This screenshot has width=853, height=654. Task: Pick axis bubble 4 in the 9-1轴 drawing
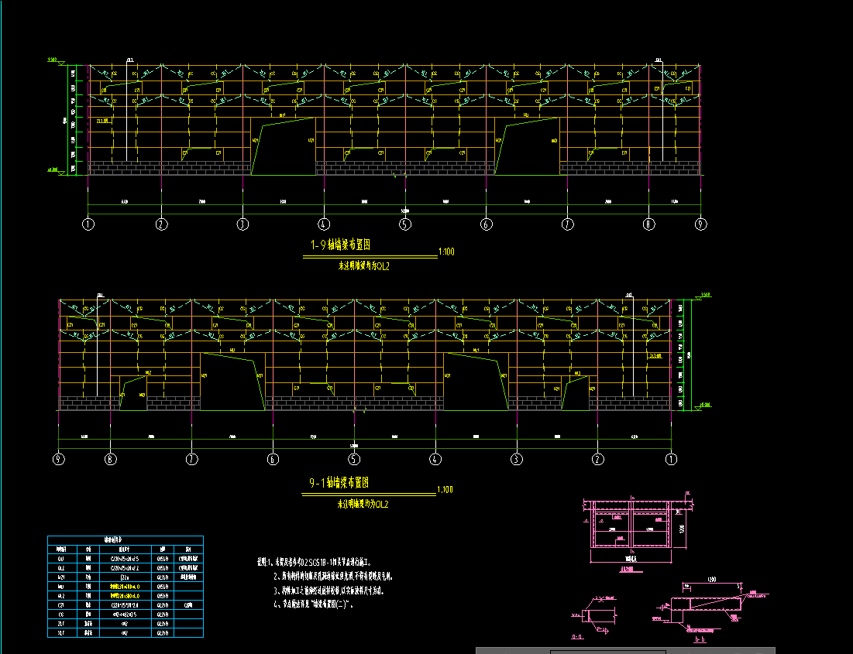coord(435,460)
